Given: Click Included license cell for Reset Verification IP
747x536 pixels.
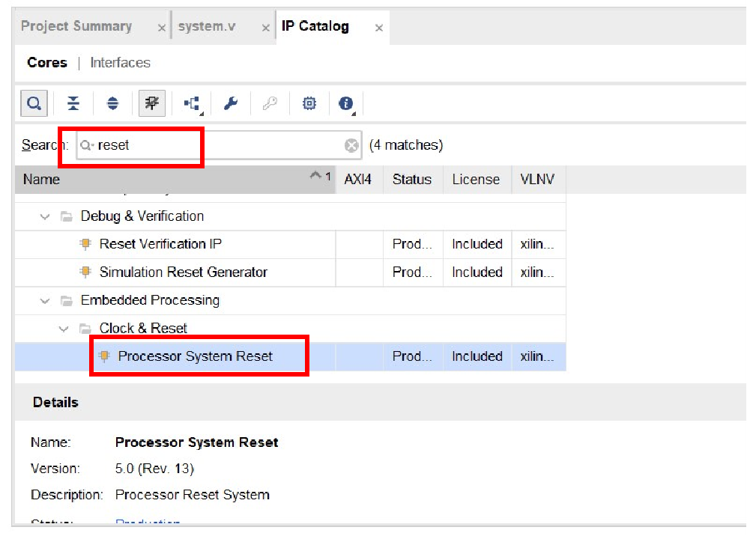Looking at the screenshot, I should click(477, 244).
